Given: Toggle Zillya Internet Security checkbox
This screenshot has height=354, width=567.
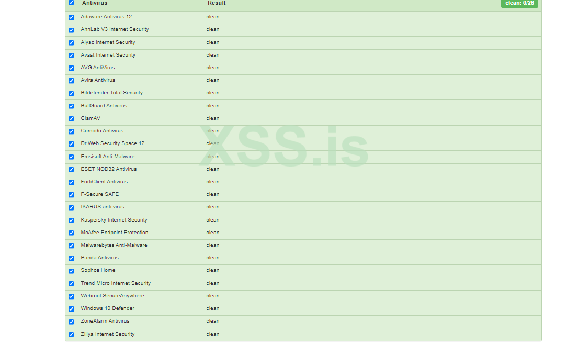Looking at the screenshot, I should pyautogui.click(x=71, y=335).
